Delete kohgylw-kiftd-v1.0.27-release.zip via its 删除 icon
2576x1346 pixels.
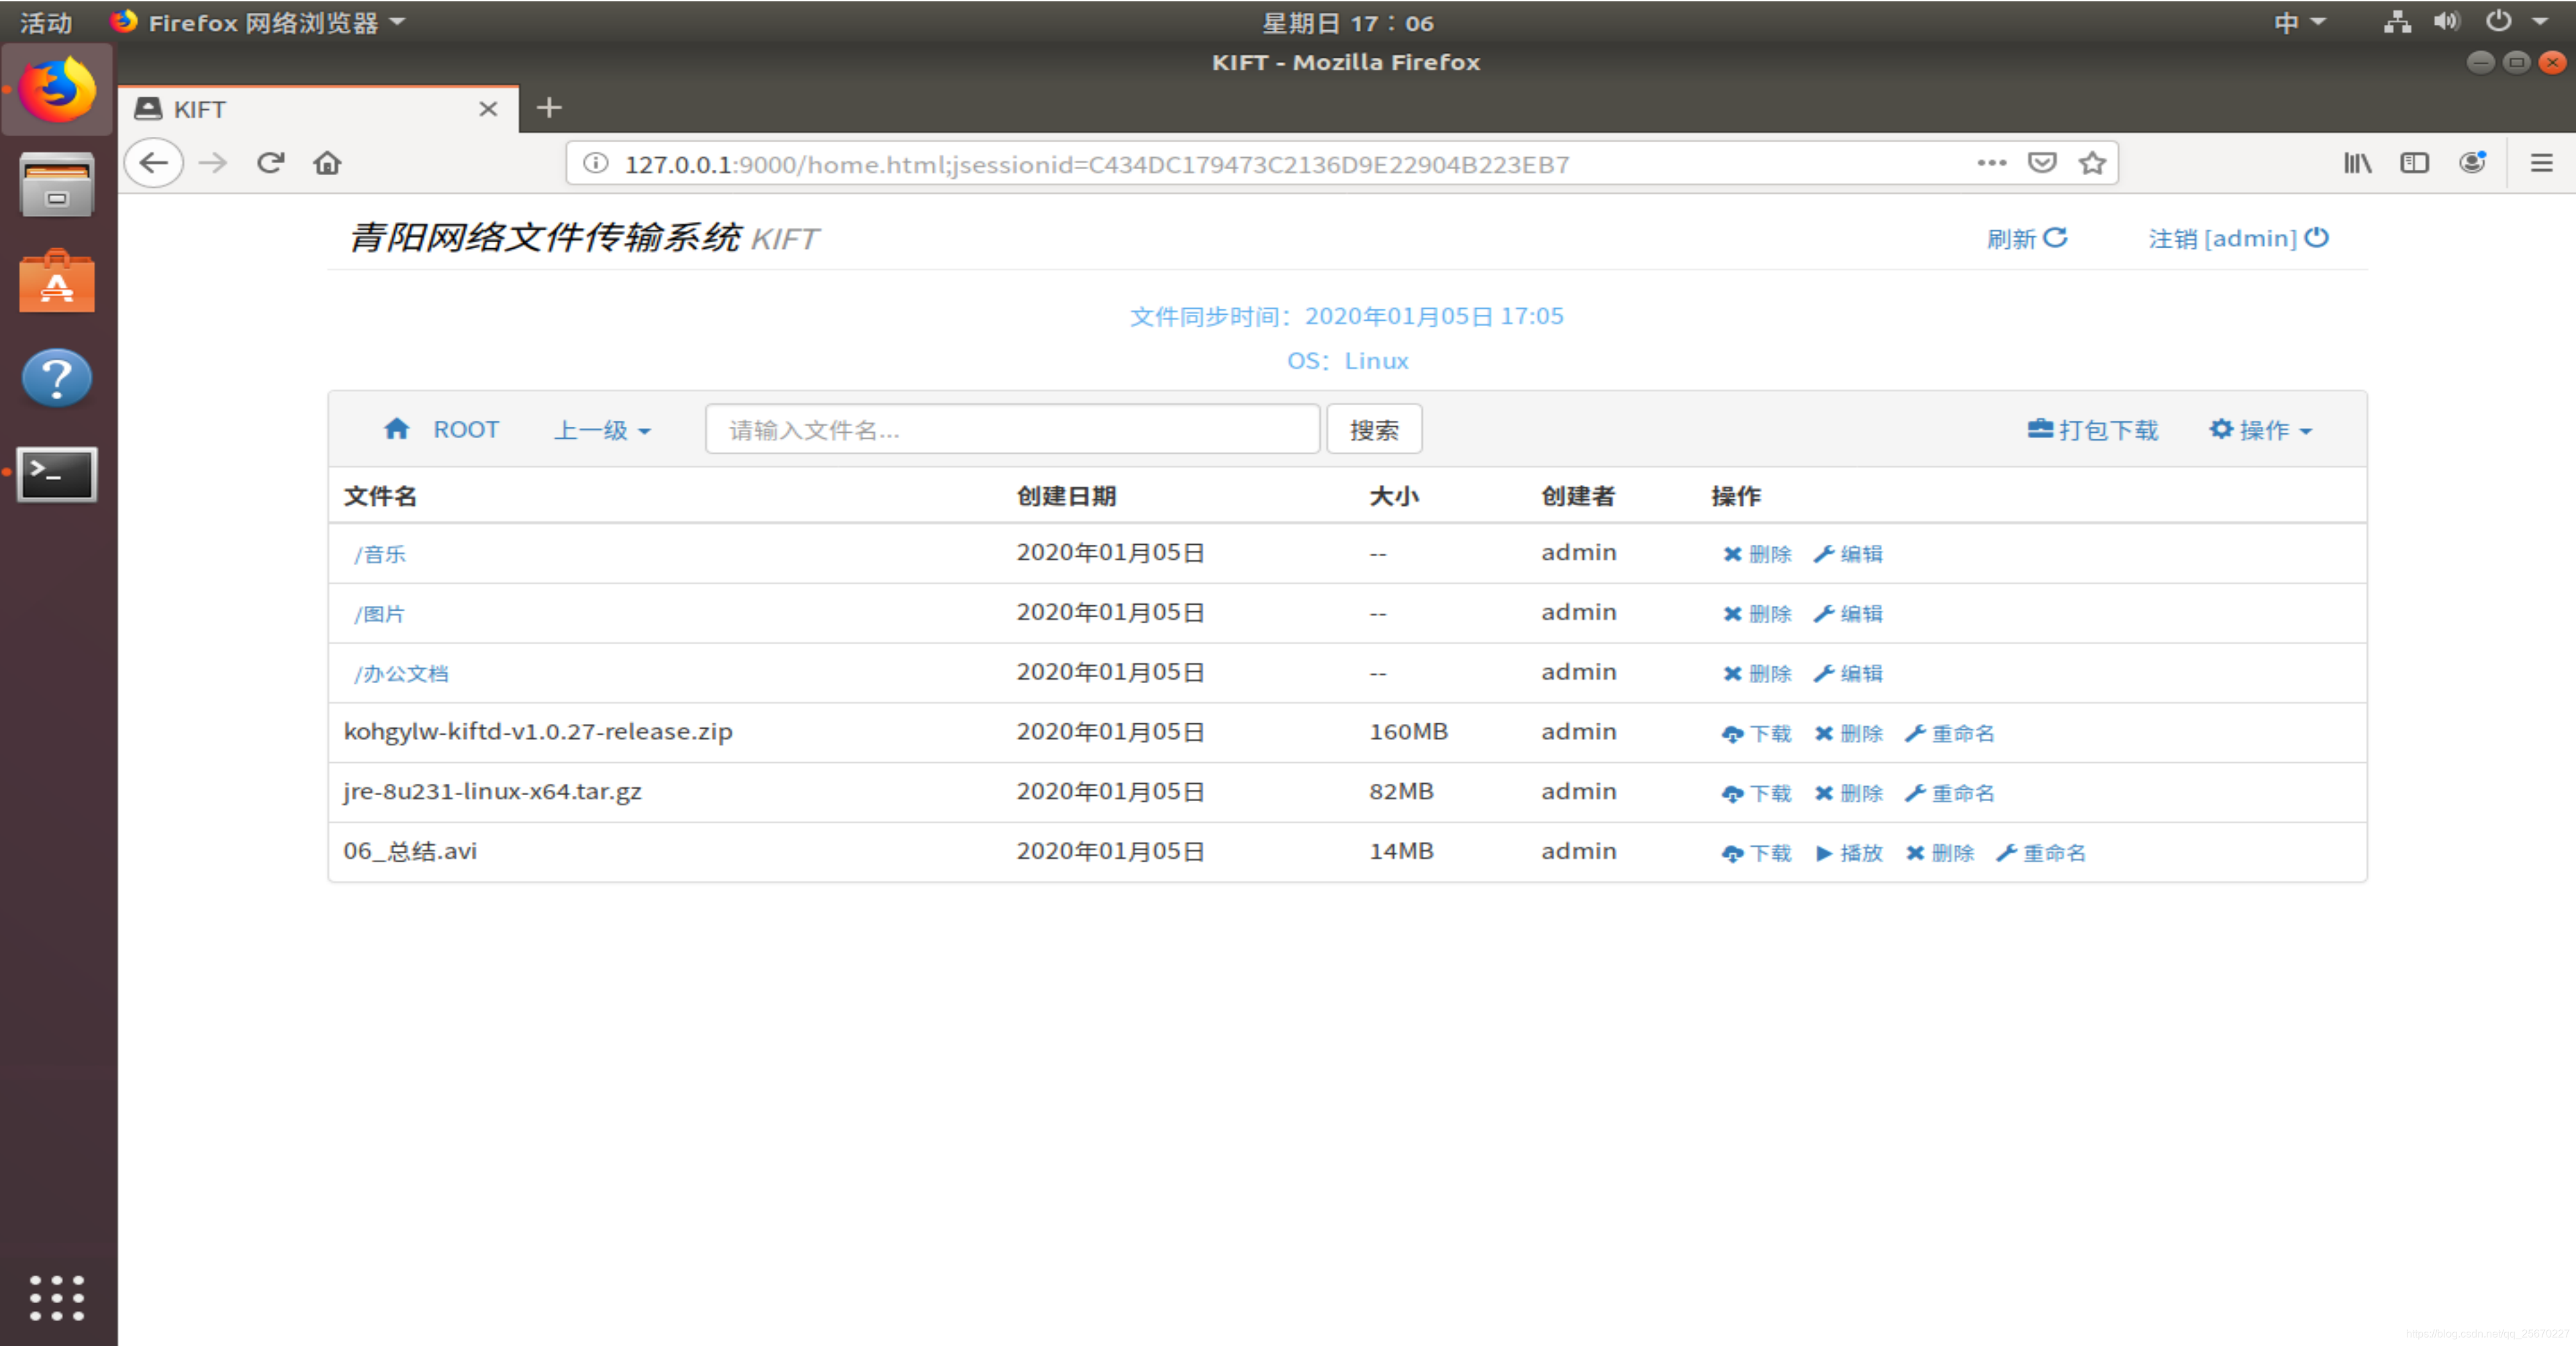(x=1824, y=733)
